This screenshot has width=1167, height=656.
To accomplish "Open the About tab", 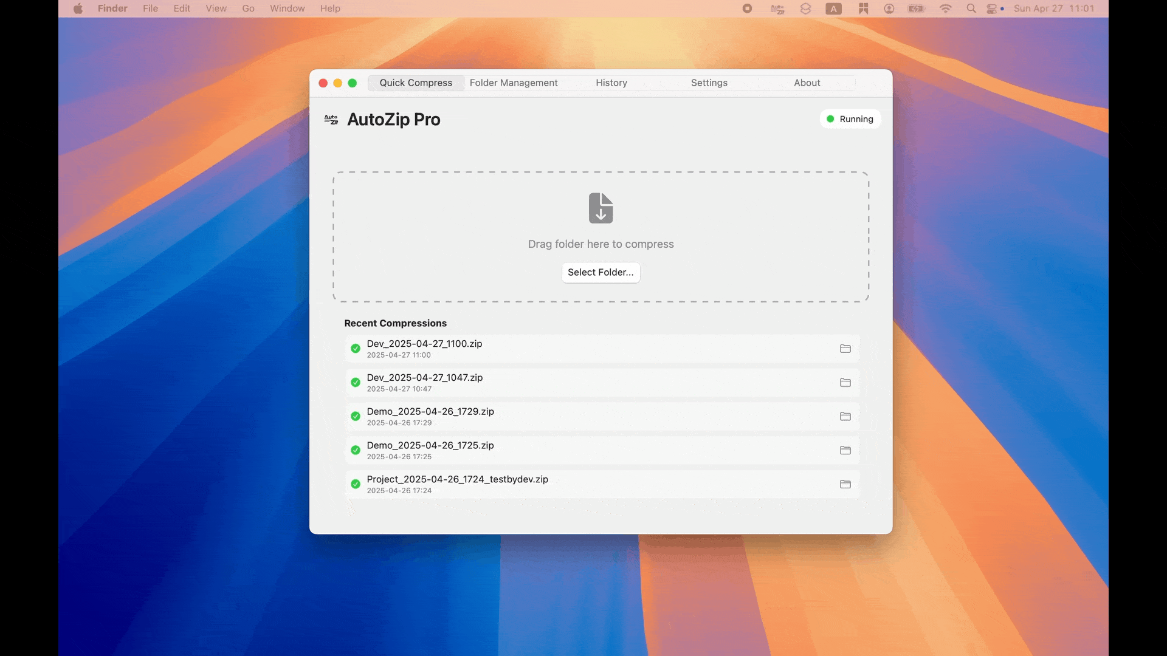I will (807, 83).
